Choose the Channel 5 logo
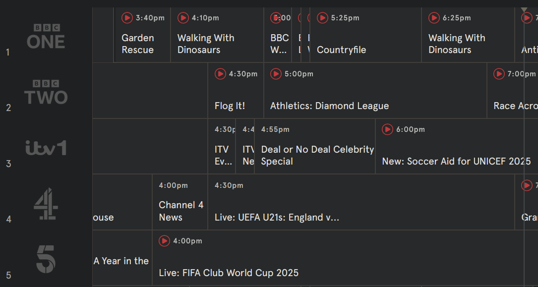 pos(46,260)
